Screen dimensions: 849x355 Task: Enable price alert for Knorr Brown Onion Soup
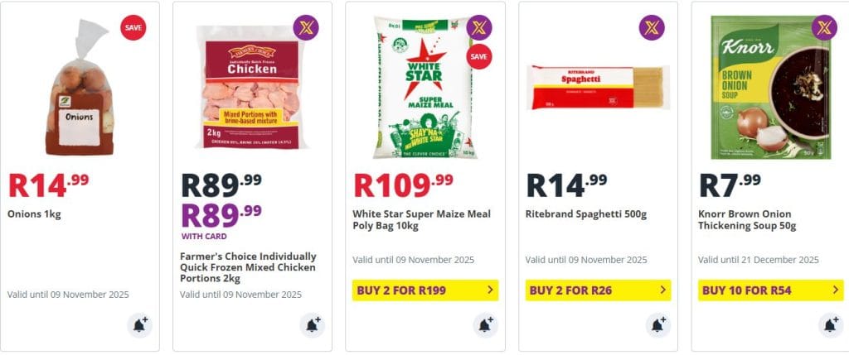pos(831,325)
